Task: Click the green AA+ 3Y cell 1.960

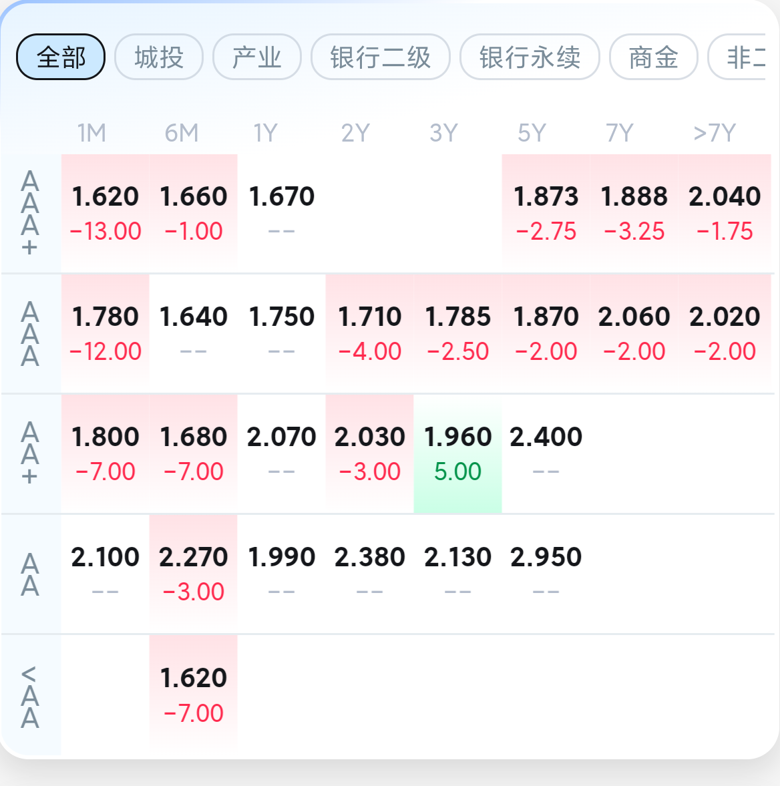Action: coord(457,453)
